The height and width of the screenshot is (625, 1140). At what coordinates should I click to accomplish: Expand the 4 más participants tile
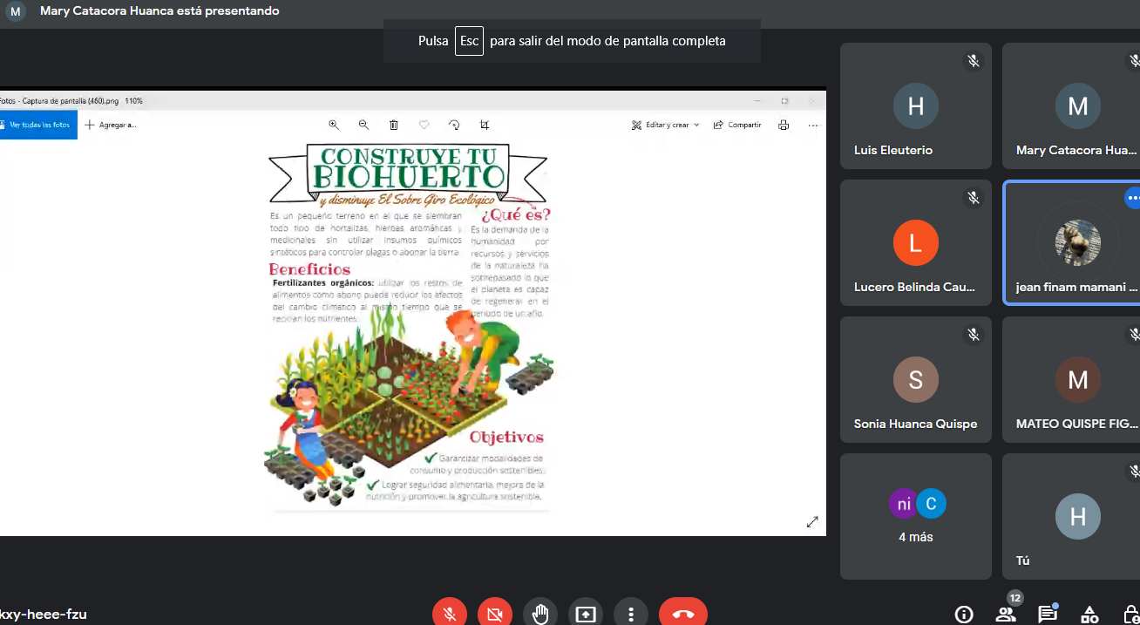point(916,516)
